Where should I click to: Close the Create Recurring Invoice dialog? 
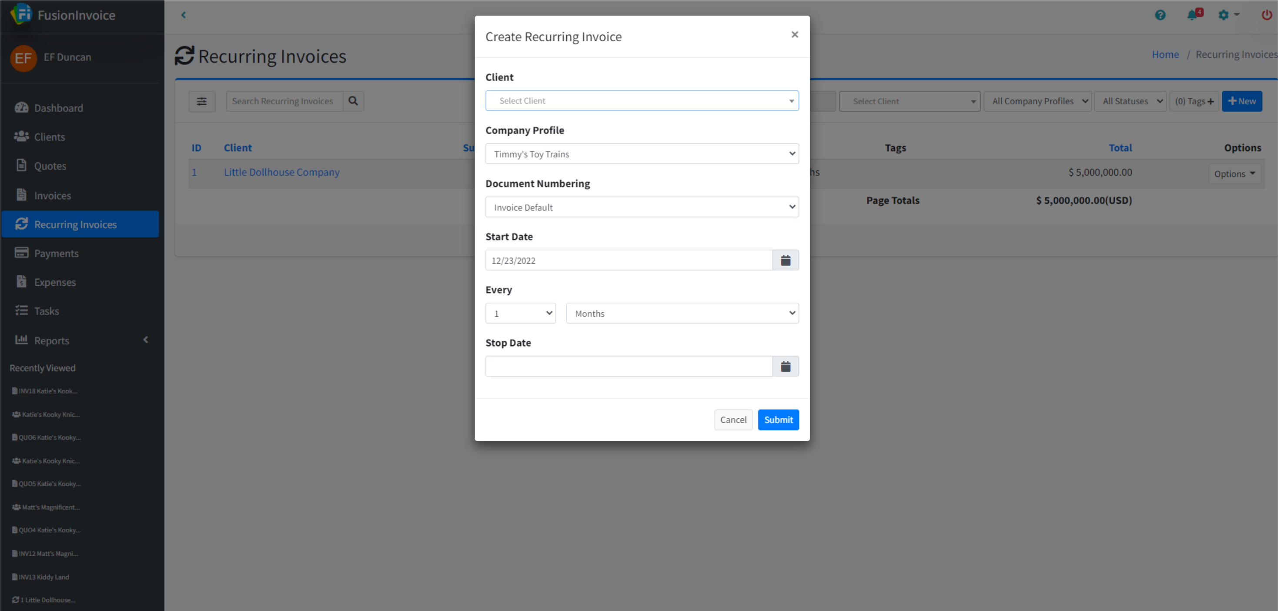[x=795, y=35]
